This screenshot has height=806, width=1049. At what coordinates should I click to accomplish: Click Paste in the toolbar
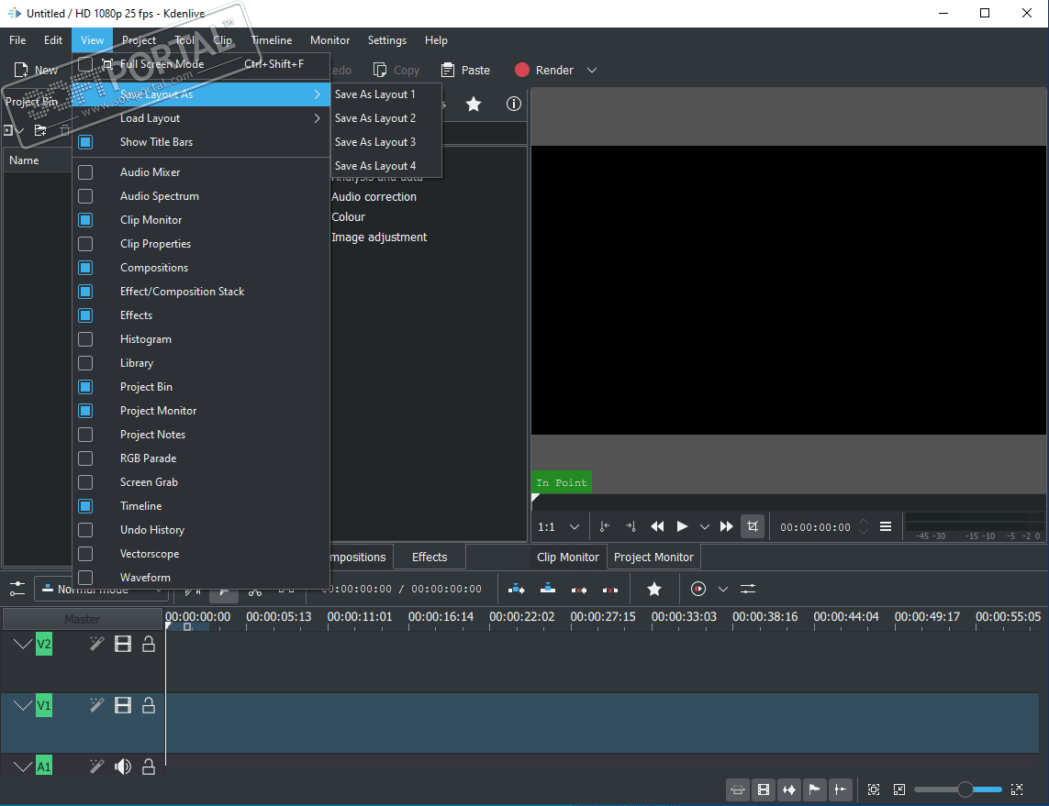click(465, 71)
